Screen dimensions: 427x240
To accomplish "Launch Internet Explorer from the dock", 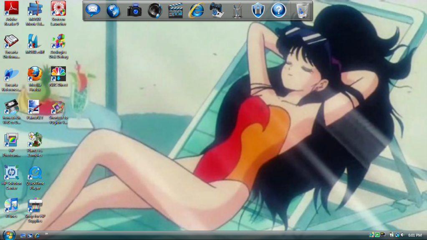I will [x=196, y=10].
